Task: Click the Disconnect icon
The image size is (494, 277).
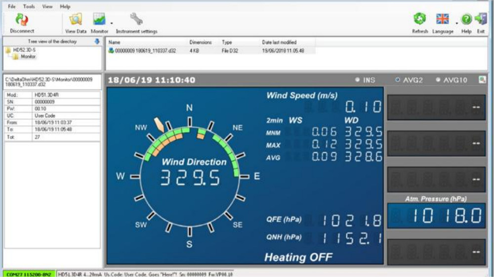Action: point(22,20)
